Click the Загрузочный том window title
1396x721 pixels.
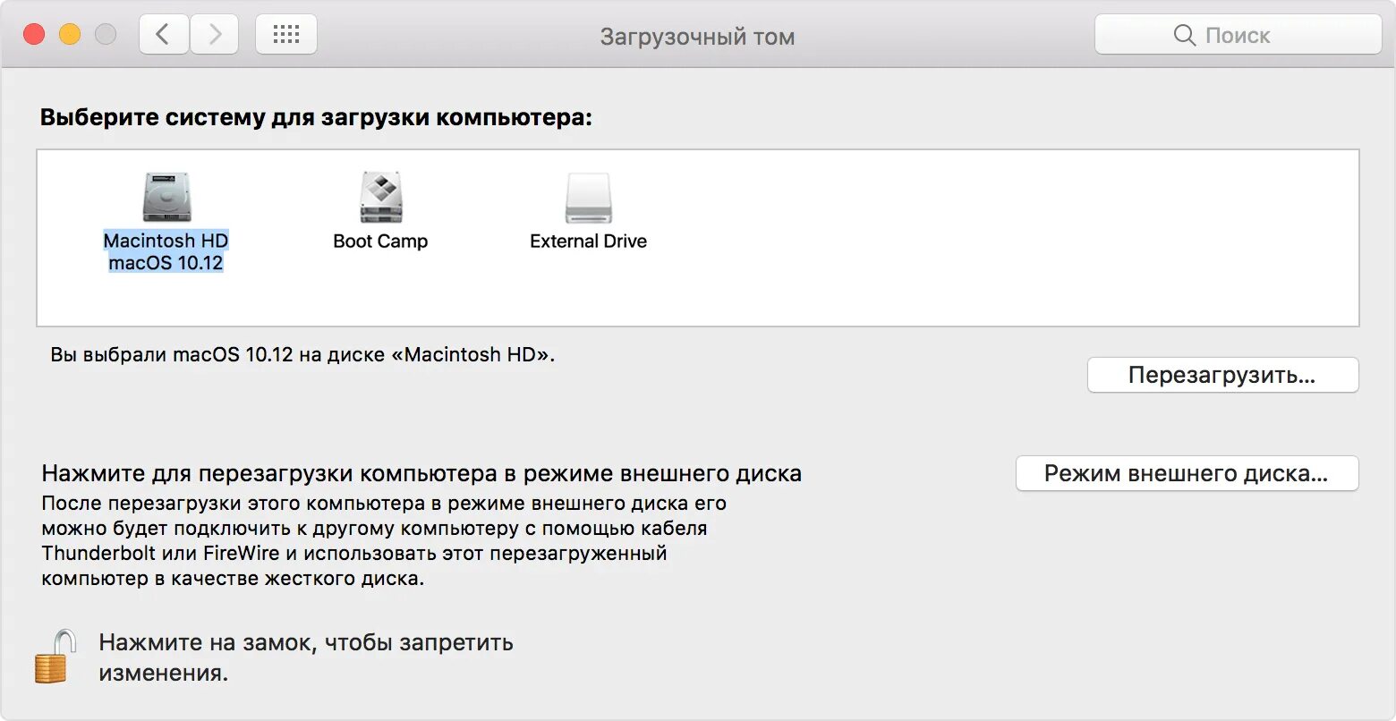click(699, 36)
